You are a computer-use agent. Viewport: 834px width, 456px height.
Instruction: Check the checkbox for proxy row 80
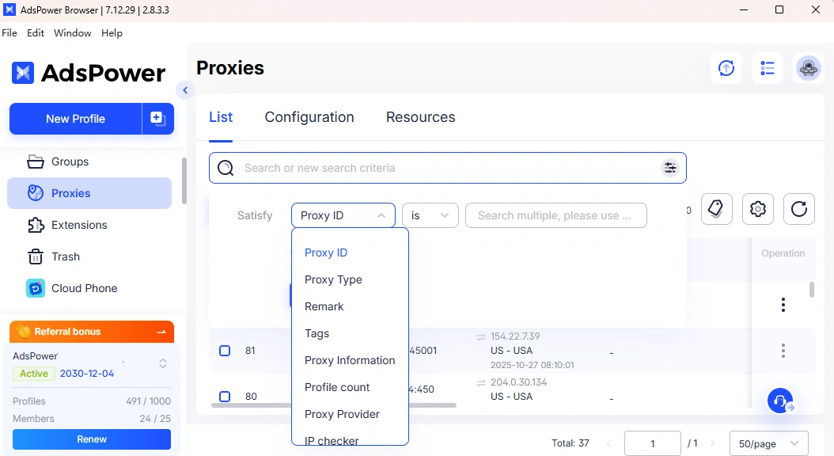(x=224, y=397)
